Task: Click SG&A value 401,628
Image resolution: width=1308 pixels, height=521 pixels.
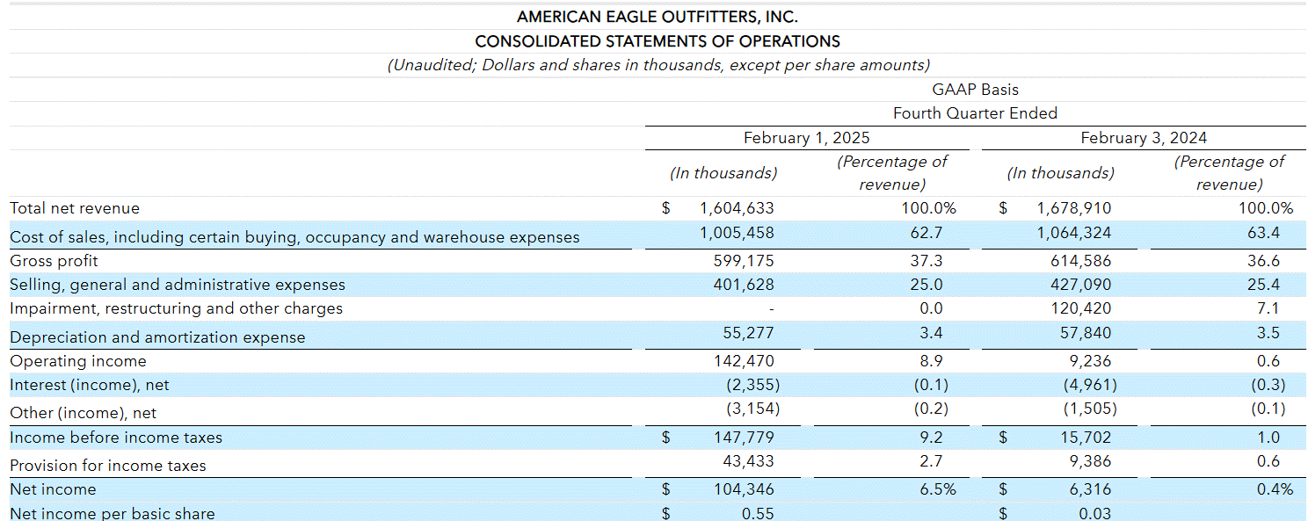Action: click(745, 285)
